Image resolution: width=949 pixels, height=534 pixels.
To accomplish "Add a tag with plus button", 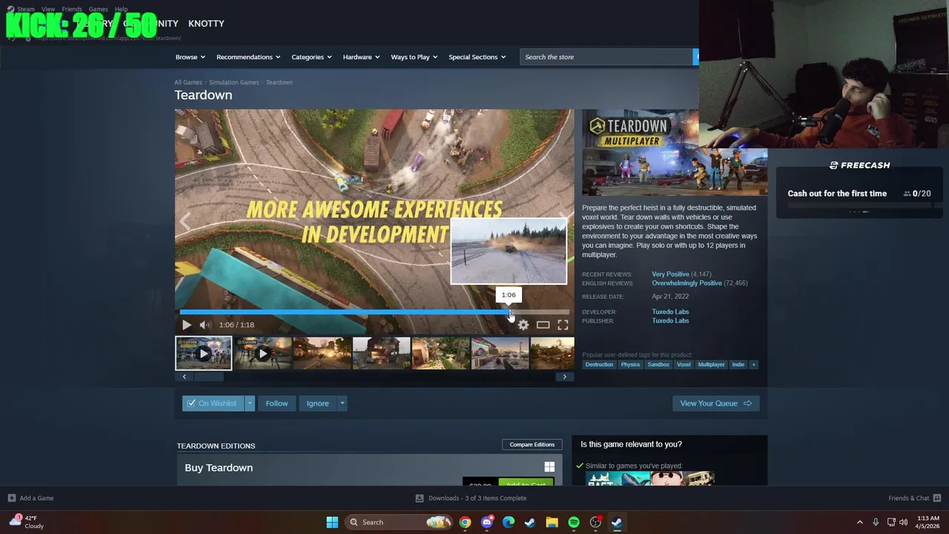I will [x=753, y=364].
